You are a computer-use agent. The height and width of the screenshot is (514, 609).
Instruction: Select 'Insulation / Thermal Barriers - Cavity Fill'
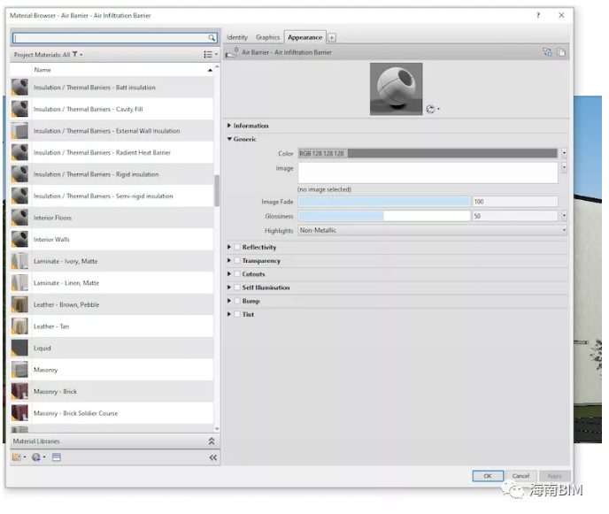tap(112, 109)
